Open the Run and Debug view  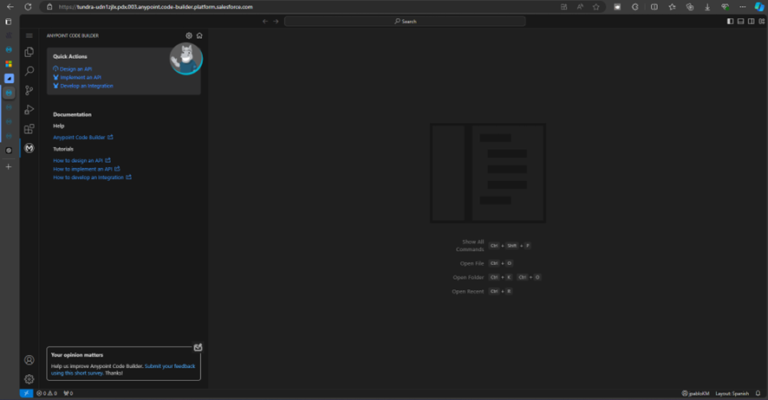(x=29, y=110)
